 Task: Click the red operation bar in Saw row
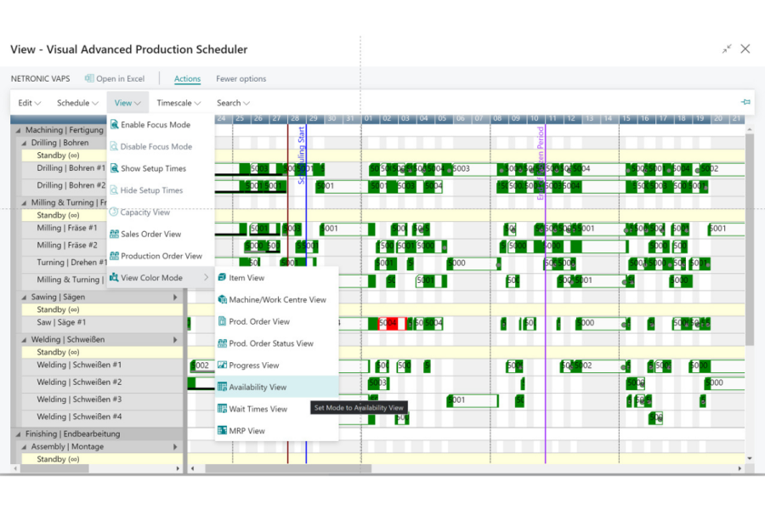[388, 323]
